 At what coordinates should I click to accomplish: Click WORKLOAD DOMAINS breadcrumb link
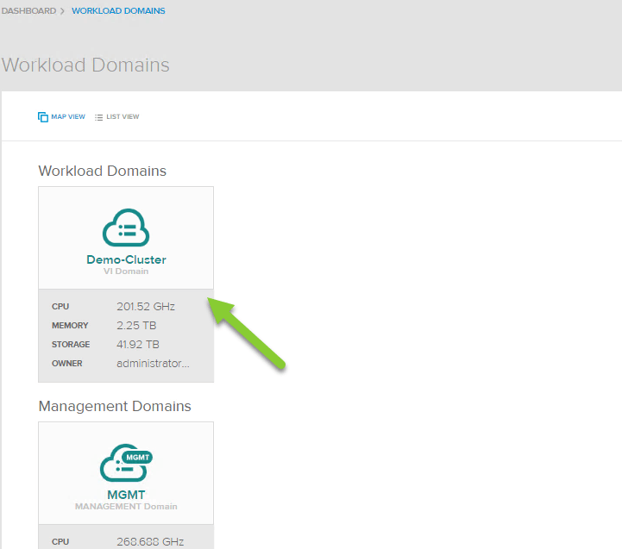click(118, 11)
